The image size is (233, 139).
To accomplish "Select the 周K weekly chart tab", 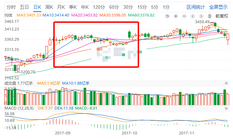I will 49,7.
